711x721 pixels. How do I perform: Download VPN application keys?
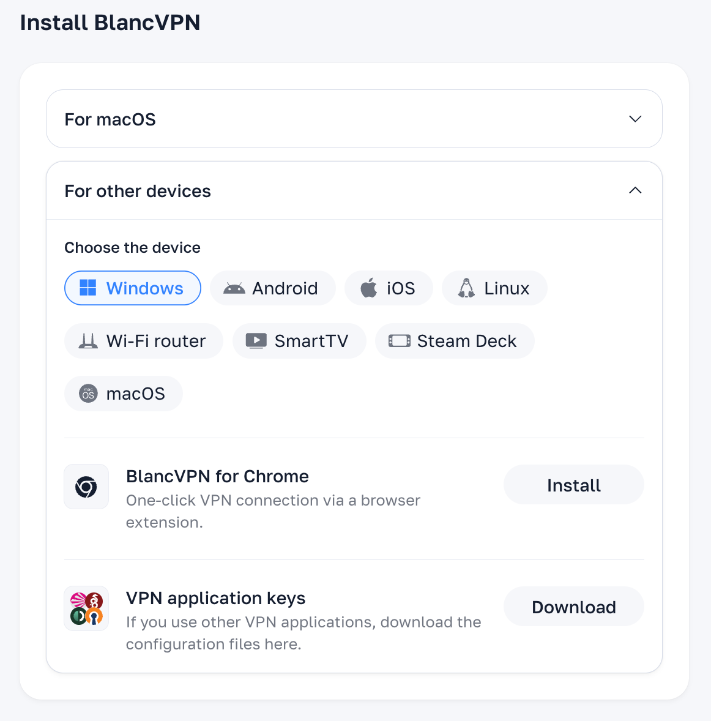(x=573, y=607)
